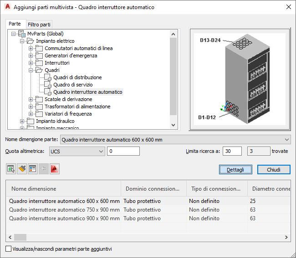The width and height of the screenshot is (296, 258).
Task: Select row Quadro interruttore automatico 600 x 600 mm
Action: [x=148, y=201]
